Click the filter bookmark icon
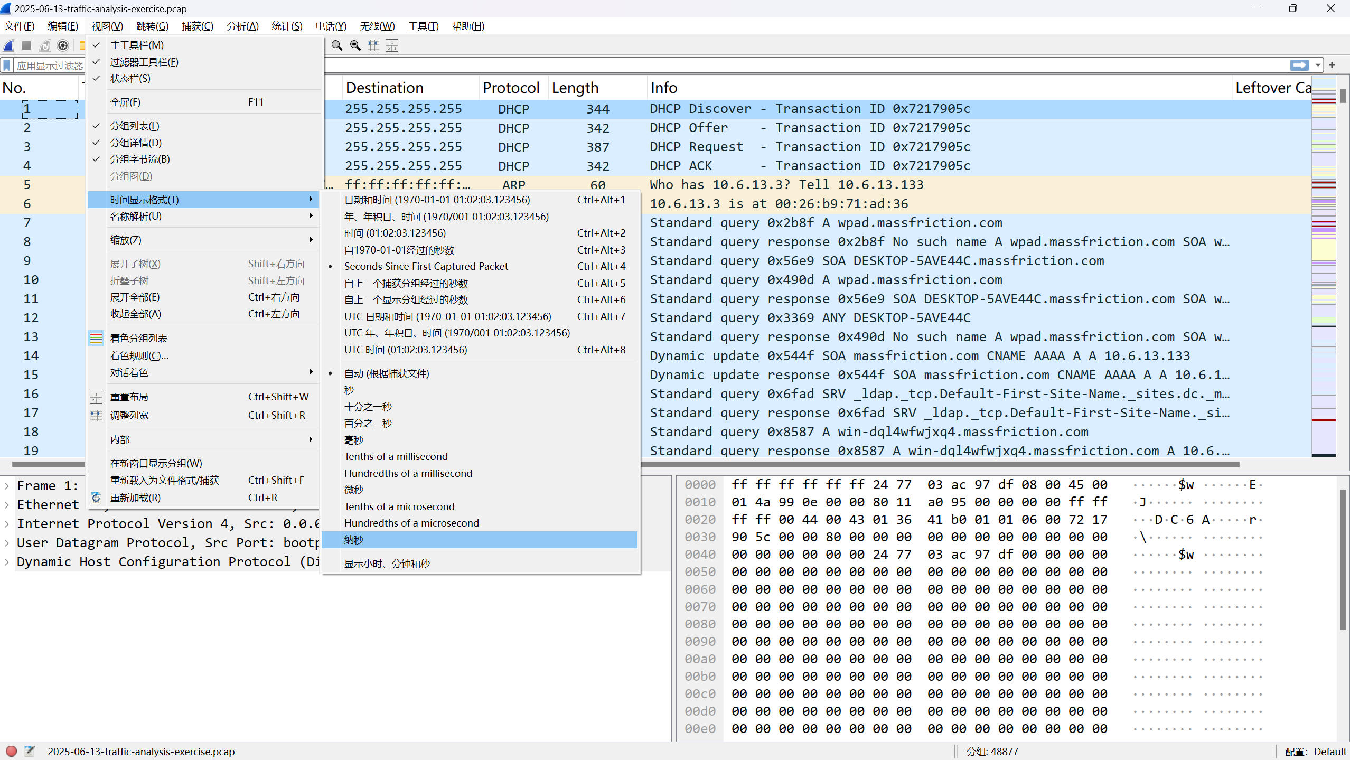1350x760 pixels. point(7,65)
